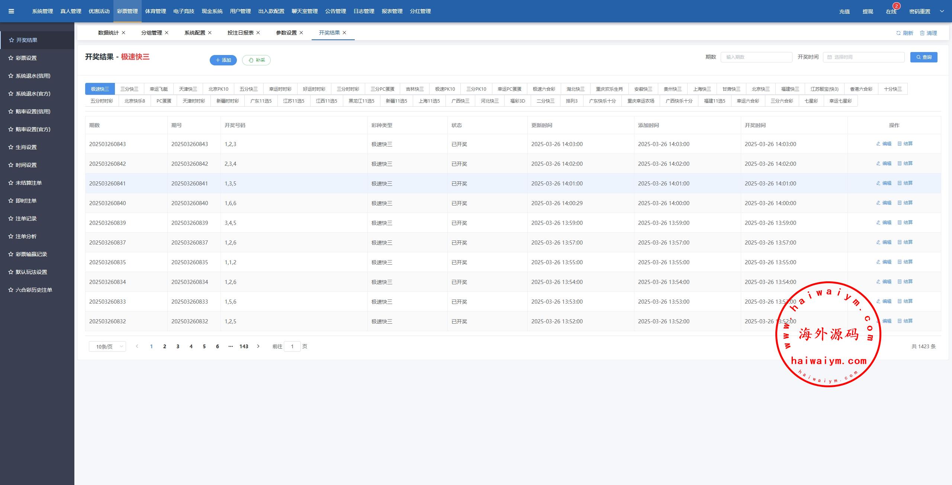
Task: Click the 清理 trash icon
Action: pos(922,33)
